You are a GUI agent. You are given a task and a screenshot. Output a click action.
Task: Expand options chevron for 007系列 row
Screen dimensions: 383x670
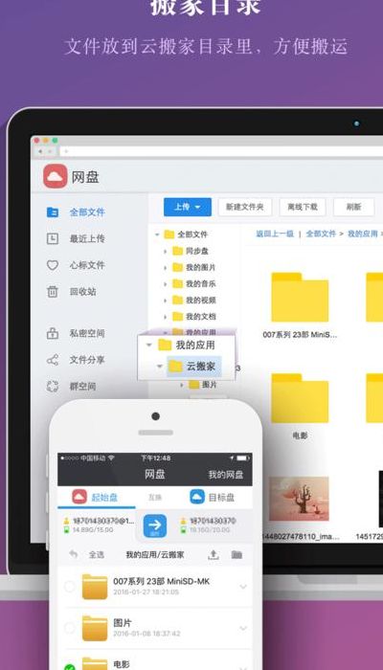tap(243, 587)
